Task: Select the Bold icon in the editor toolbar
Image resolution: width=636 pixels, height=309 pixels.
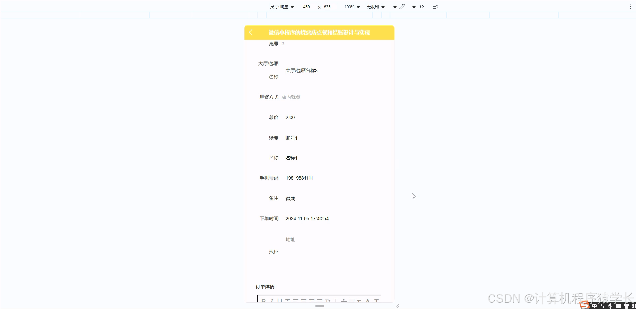Action: pyautogui.click(x=263, y=301)
